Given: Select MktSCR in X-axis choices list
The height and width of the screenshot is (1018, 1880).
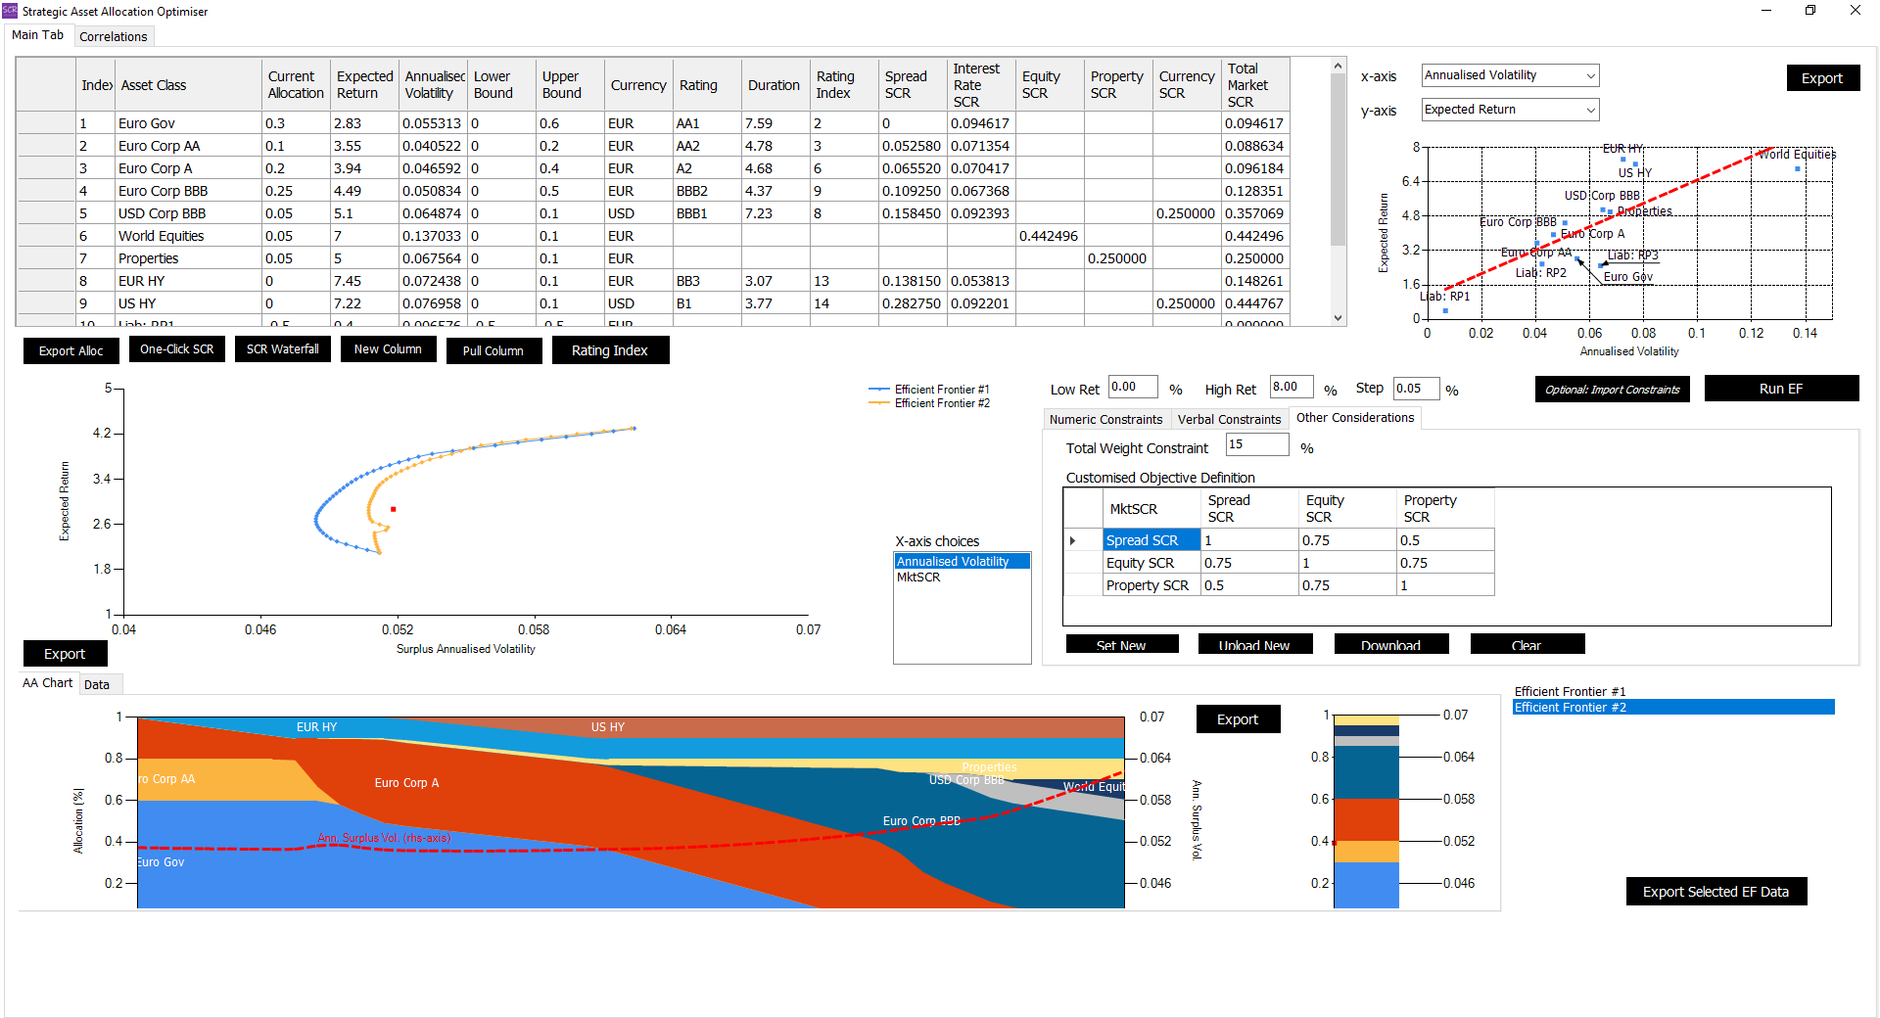Looking at the screenshot, I should 918,578.
